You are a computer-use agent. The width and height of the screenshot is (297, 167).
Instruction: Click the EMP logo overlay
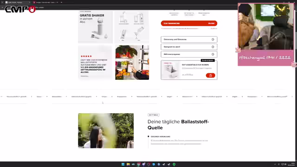click(x=20, y=9)
